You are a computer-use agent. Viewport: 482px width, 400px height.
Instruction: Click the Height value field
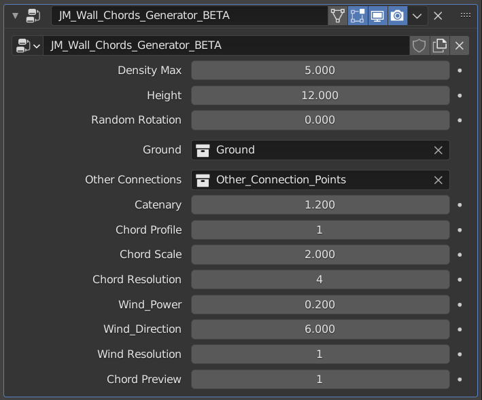click(x=320, y=96)
